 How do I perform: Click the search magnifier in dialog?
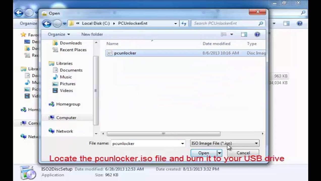point(261,23)
